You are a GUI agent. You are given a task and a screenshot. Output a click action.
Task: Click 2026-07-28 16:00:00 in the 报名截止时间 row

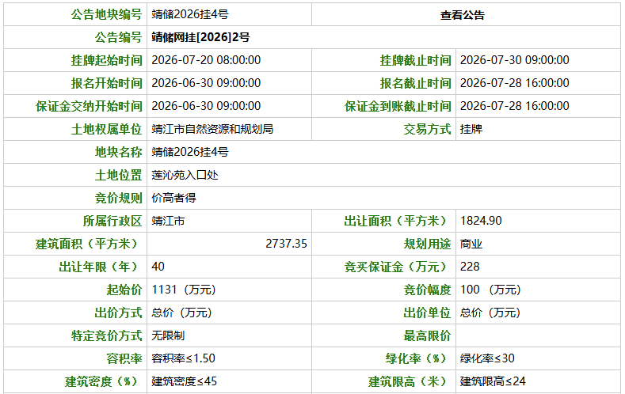coord(515,83)
